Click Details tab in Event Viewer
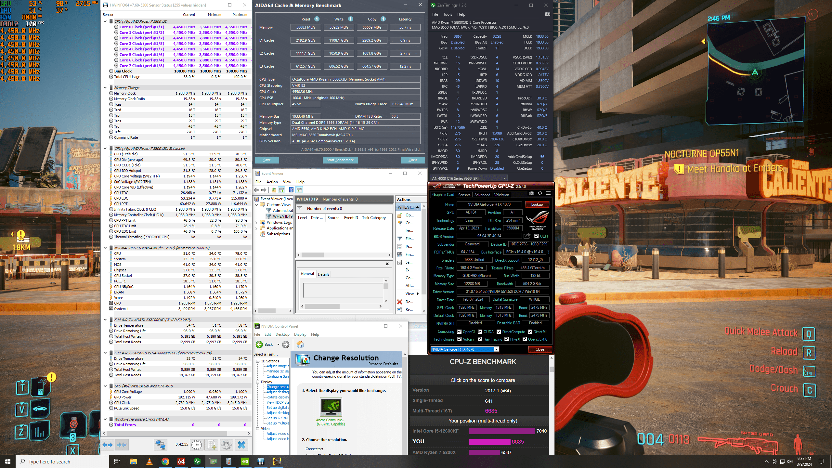This screenshot has height=468, width=832. point(323,274)
